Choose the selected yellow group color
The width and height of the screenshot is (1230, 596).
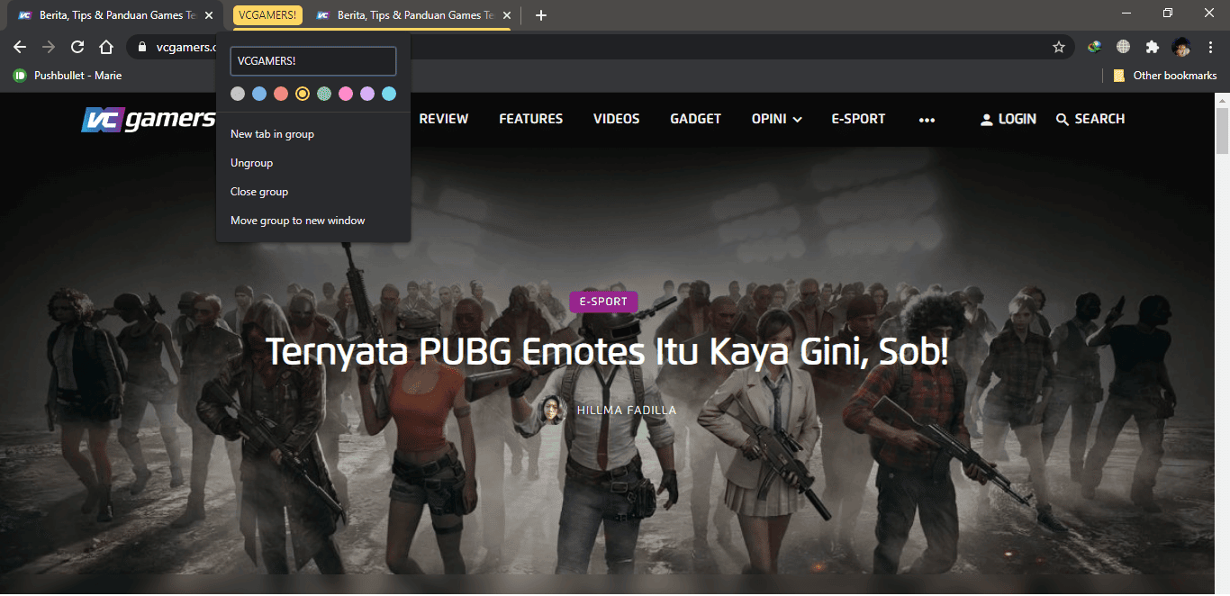(x=303, y=94)
